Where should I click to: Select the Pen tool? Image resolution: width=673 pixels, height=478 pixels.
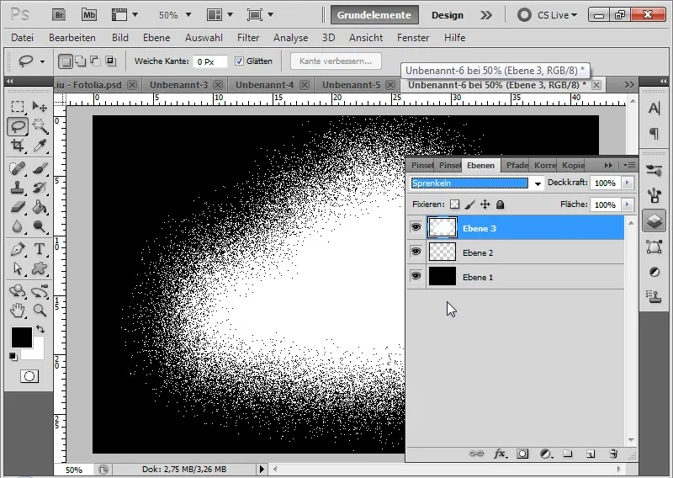point(18,248)
